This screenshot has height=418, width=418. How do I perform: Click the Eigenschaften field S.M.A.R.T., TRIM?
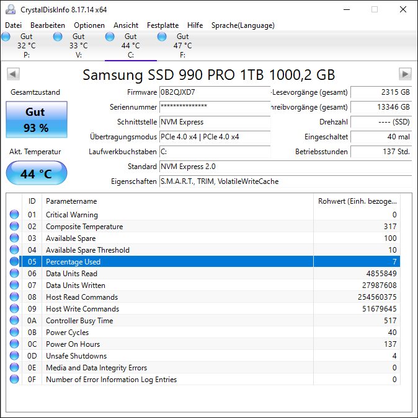click(286, 181)
